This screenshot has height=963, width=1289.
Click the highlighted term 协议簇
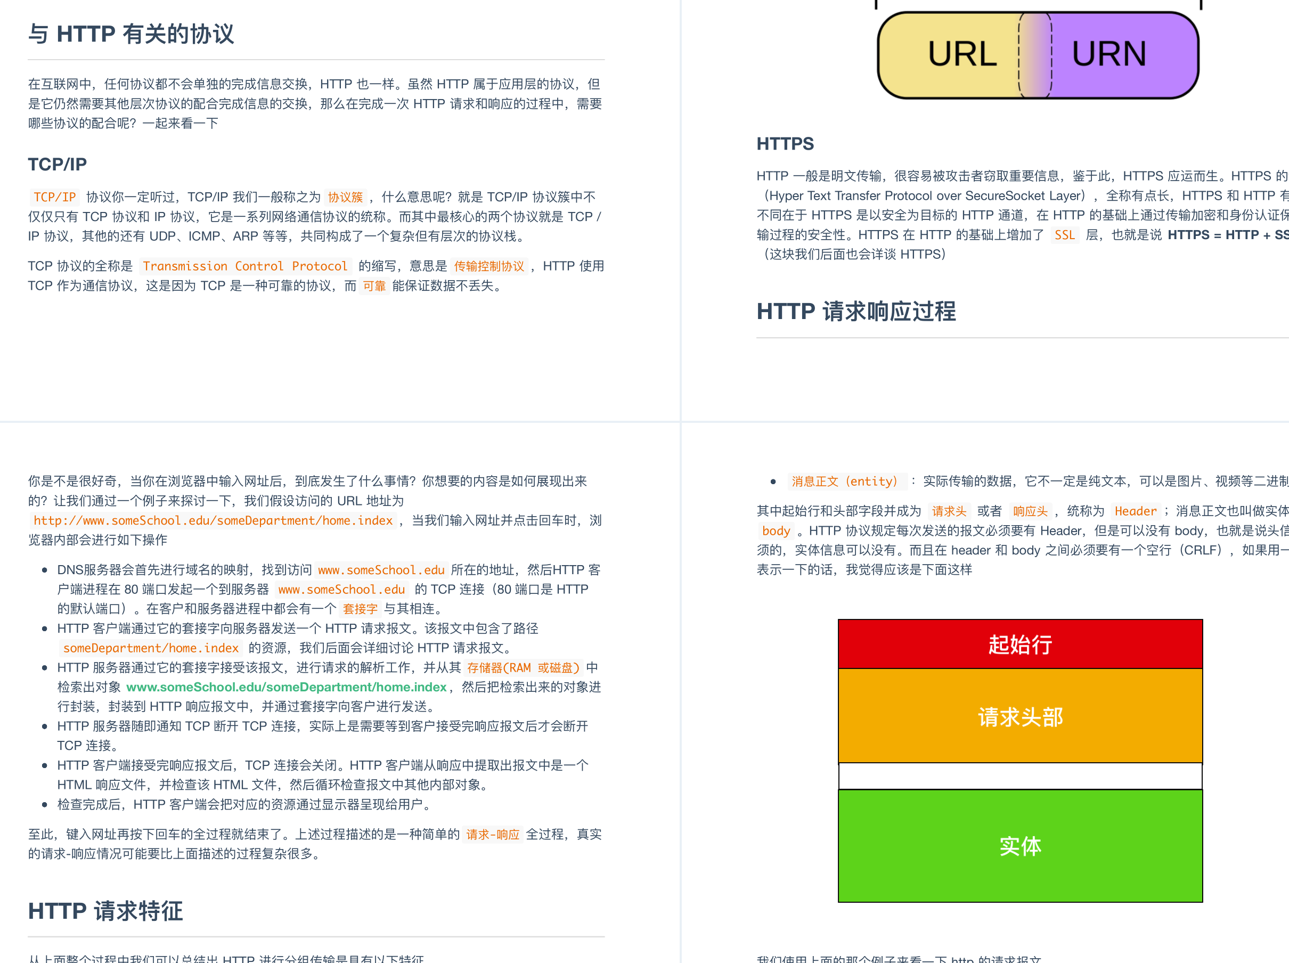[x=345, y=197]
